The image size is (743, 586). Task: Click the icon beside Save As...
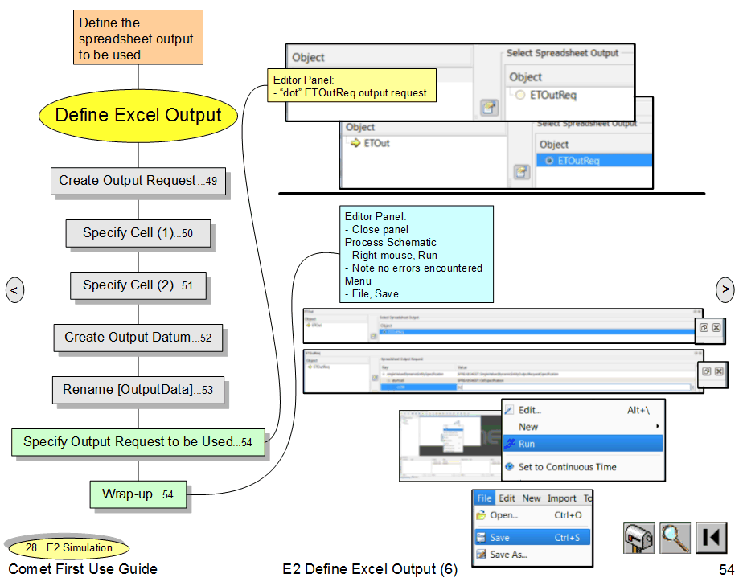482,555
